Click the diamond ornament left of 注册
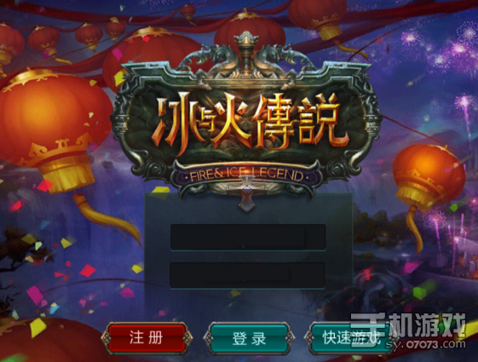This screenshot has height=362, width=478. pyautogui.click(x=107, y=338)
